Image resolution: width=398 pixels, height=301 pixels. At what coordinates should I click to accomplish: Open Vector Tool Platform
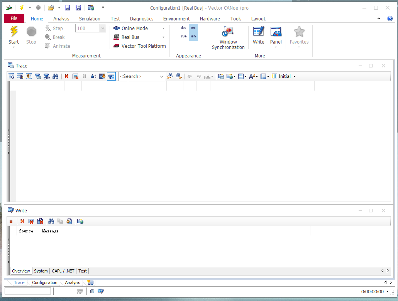[140, 46]
